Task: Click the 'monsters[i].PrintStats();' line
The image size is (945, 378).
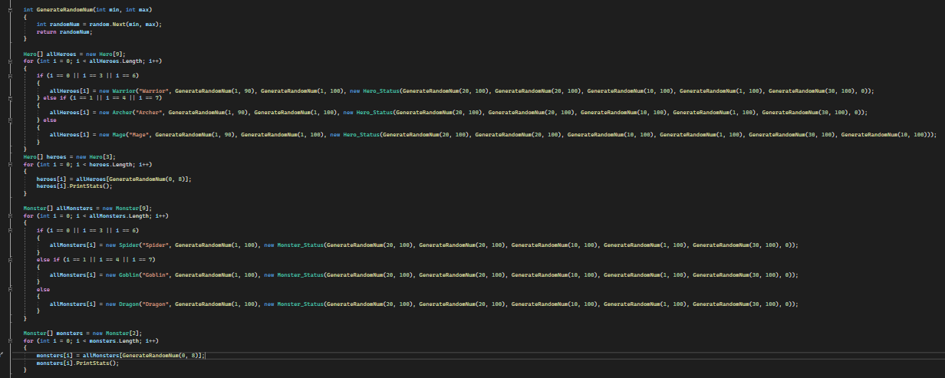Action: coord(78,363)
